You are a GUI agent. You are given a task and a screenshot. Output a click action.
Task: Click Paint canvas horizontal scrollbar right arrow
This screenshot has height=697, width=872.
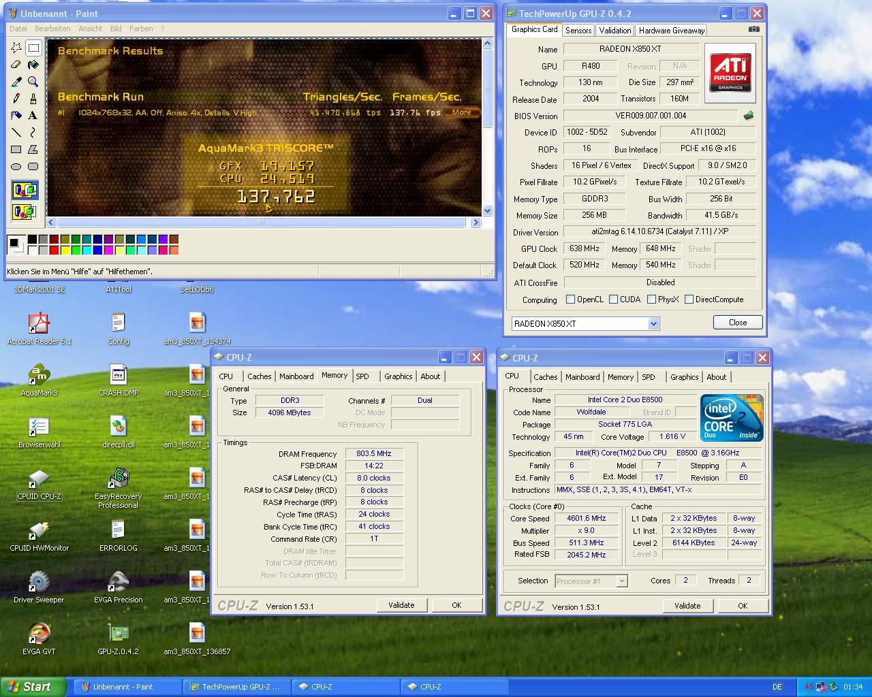pos(476,223)
